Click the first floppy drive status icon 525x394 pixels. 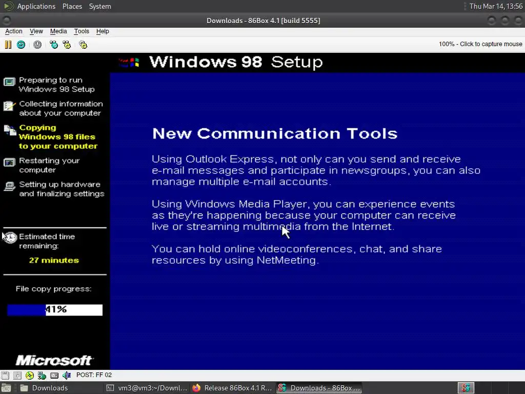pos(5,375)
